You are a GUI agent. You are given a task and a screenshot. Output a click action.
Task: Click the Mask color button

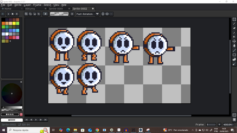[x=59, y=14]
